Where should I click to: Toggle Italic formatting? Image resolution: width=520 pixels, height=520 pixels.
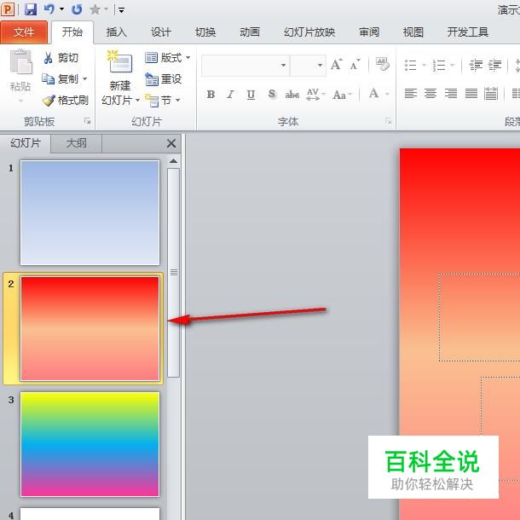click(230, 95)
